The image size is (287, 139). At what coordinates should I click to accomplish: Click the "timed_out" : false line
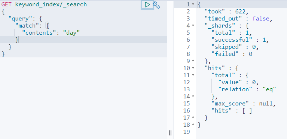[238, 19]
